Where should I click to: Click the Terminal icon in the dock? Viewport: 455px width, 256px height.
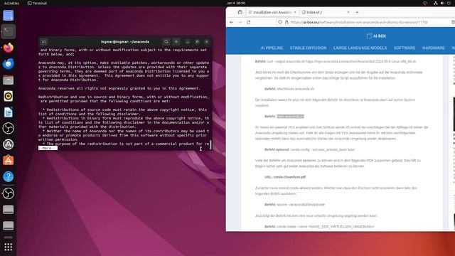pos(8,31)
